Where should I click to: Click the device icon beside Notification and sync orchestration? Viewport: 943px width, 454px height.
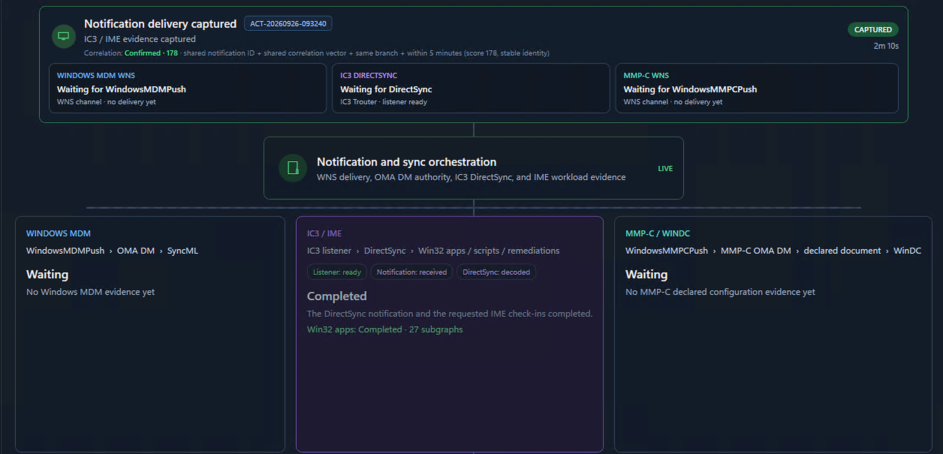click(x=293, y=168)
